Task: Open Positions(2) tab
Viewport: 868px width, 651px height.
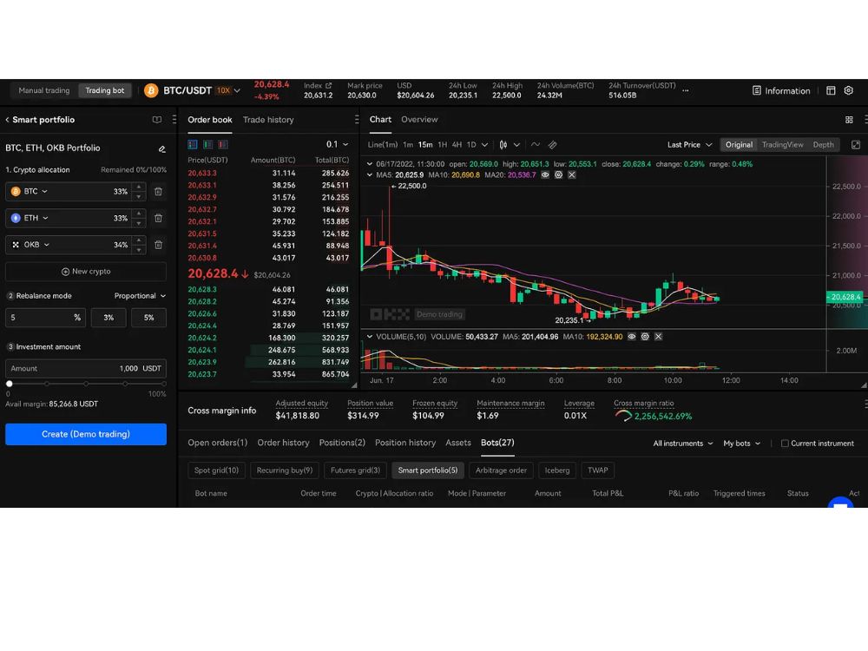Action: pos(342,443)
